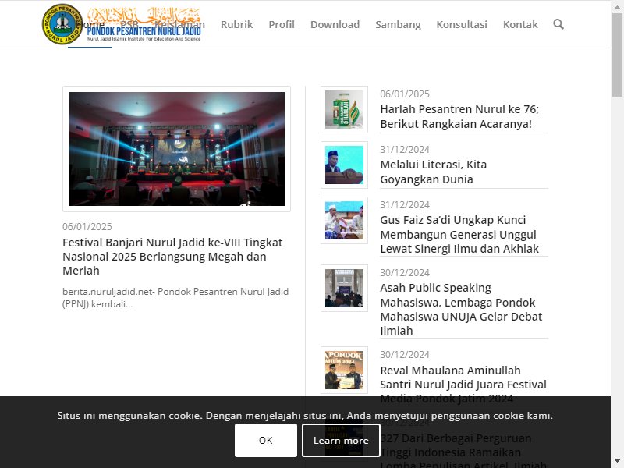Open thumbnail for Gus Faiz Sa'di article
Screen dimensions: 624x468
pyautogui.click(x=344, y=220)
